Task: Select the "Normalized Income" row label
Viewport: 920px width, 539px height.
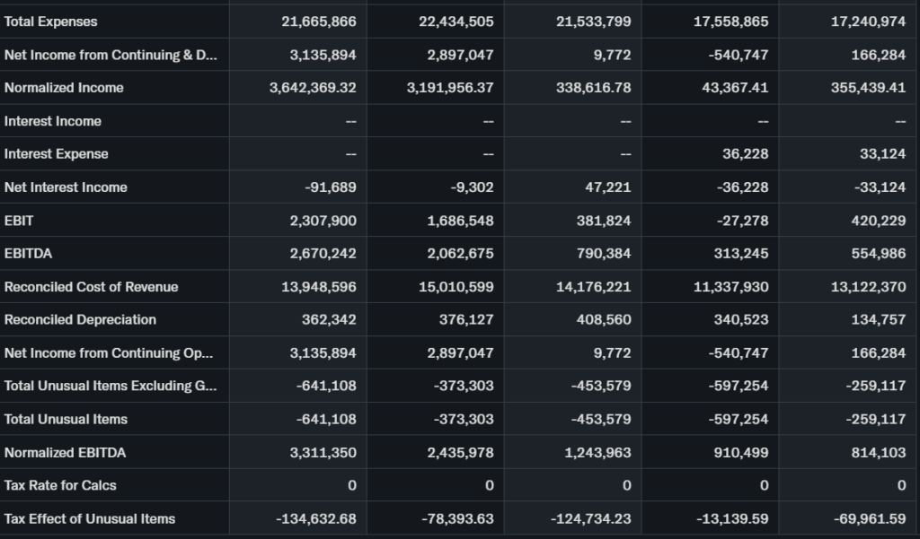Action: coord(64,88)
